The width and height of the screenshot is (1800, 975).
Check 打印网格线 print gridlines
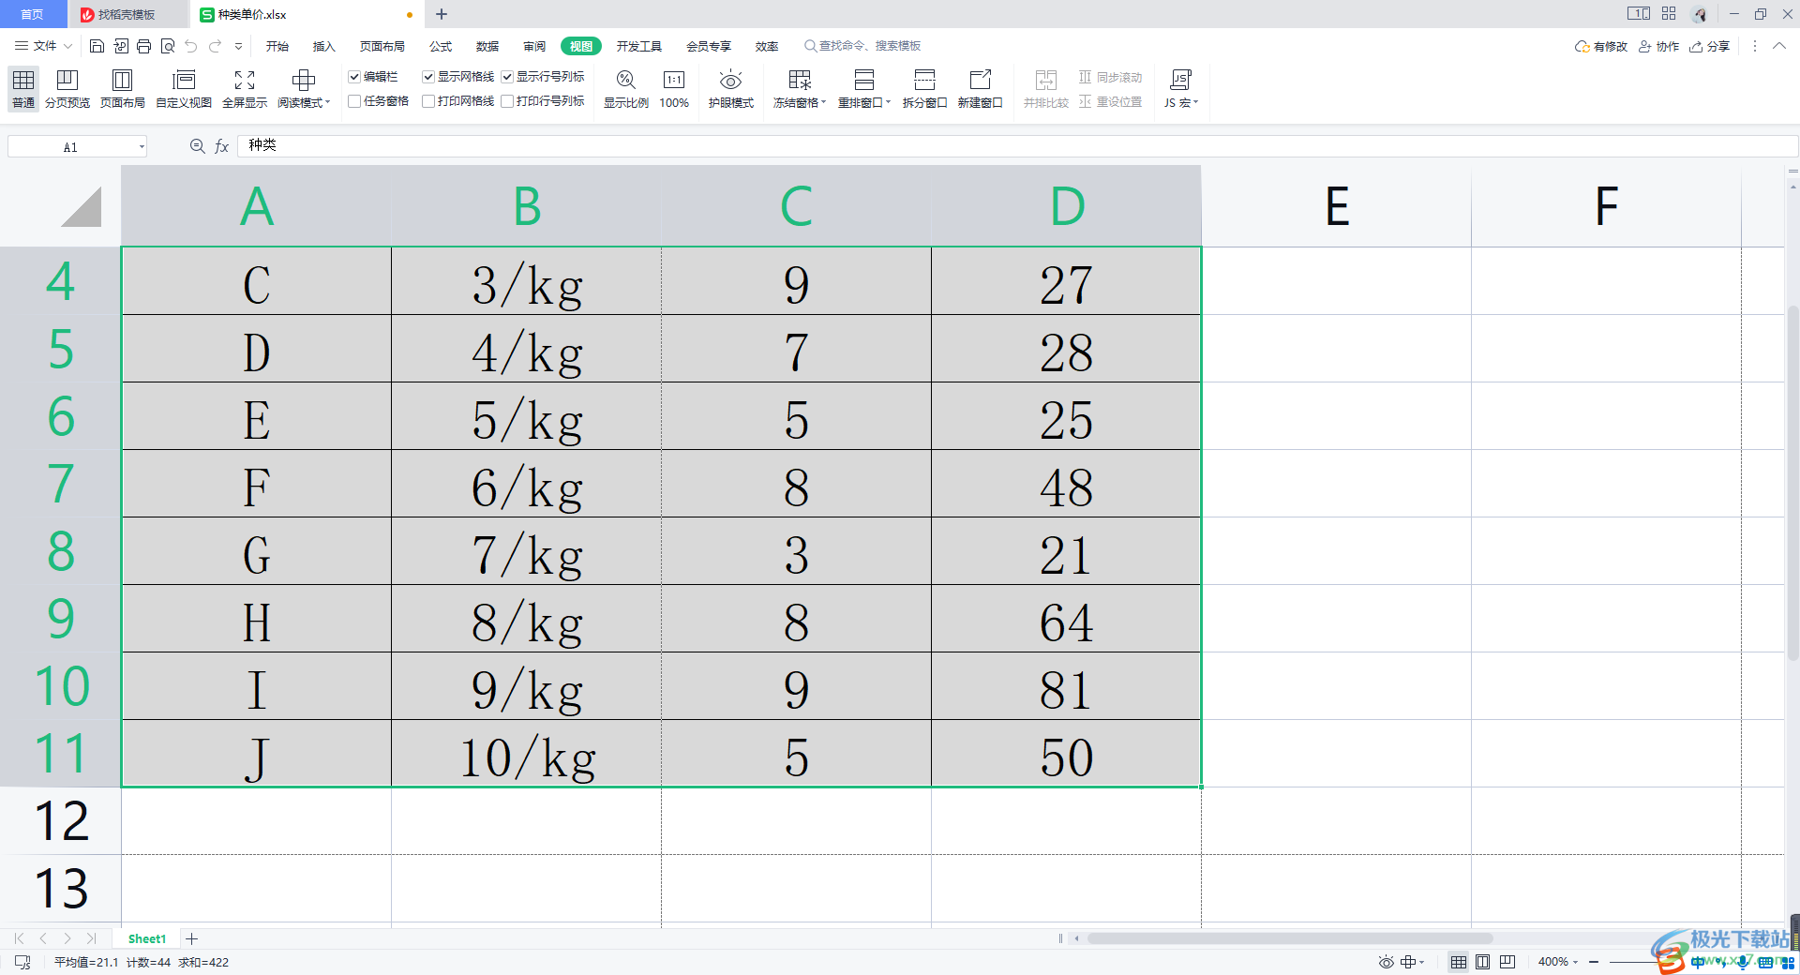click(x=428, y=101)
